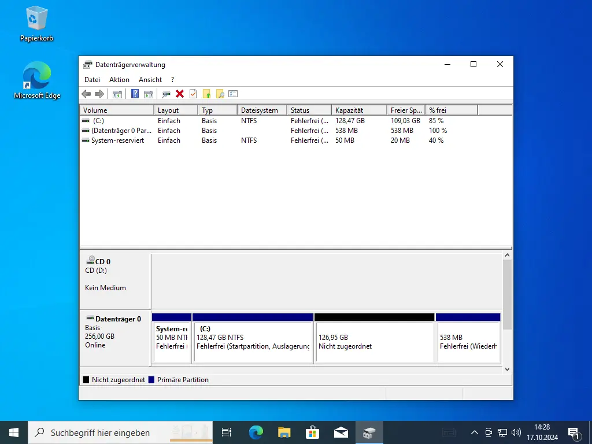Click the connect disk drive toolbar icon
Screen dimensions: 592x444
coord(166,94)
